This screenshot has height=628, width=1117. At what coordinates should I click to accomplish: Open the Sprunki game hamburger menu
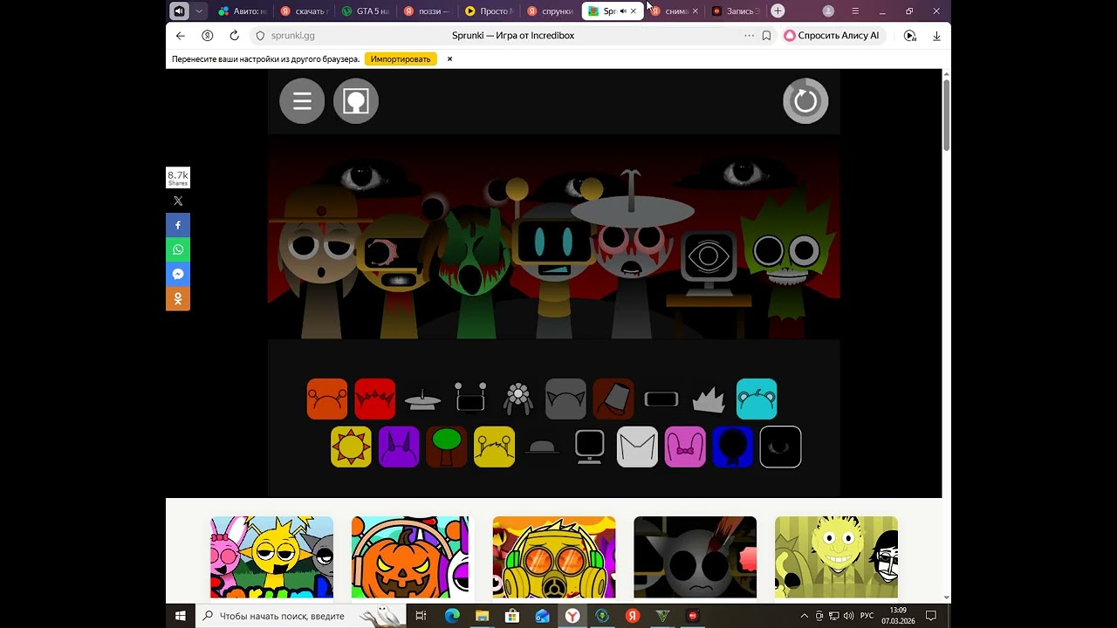[302, 101]
